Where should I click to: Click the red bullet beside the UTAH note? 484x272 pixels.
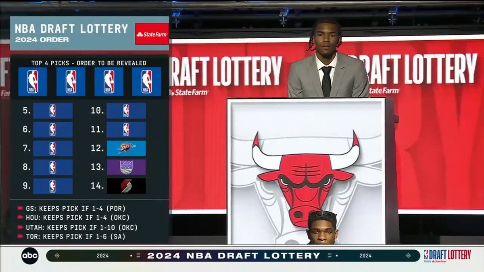[x=20, y=228]
